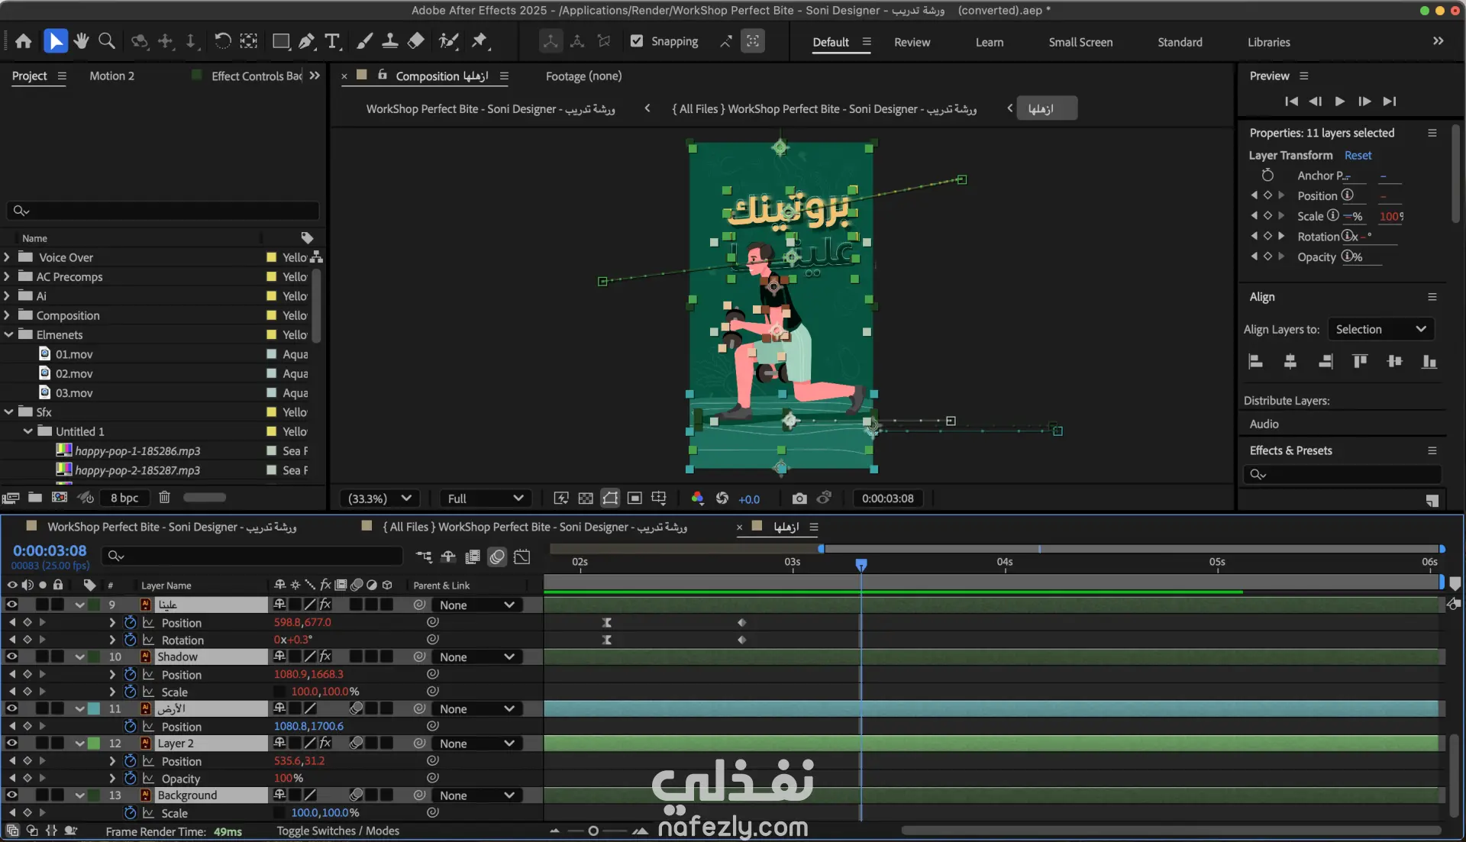Open the magnification ratio dropdown (33.3%)
Viewport: 1466px width, 842px height.
pos(379,498)
